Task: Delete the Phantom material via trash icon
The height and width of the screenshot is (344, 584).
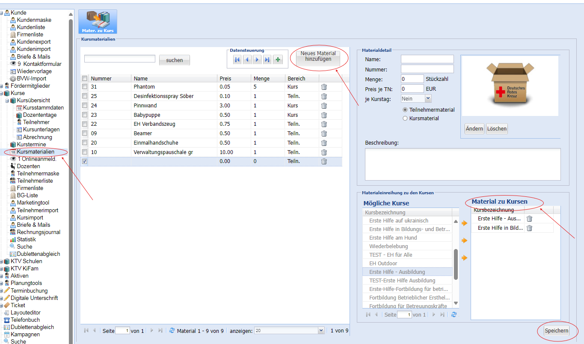Action: pyautogui.click(x=324, y=87)
